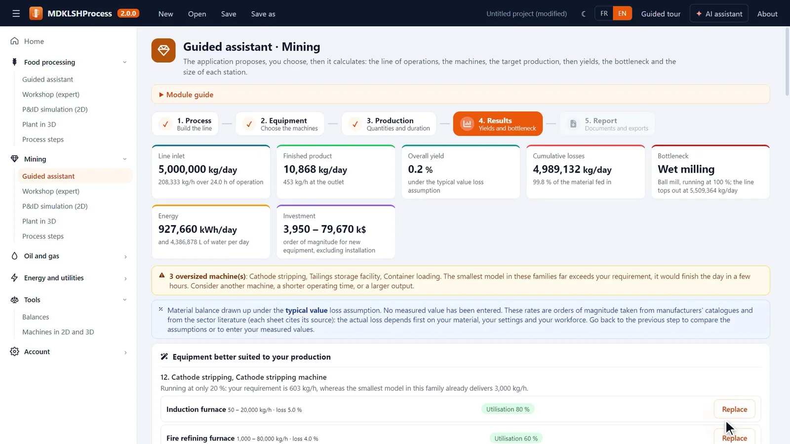Open Mining Plant in 3D
790x444 pixels.
pos(39,221)
